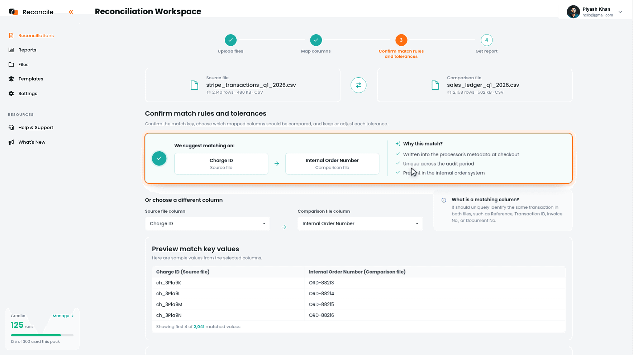Toggle the suggested match teal checkmark
Viewport: 633px width, 355px height.
point(159,158)
